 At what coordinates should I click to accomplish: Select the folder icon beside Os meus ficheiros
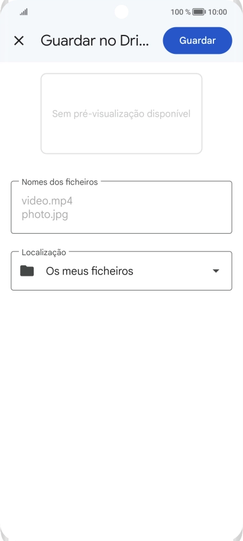[x=27, y=271]
